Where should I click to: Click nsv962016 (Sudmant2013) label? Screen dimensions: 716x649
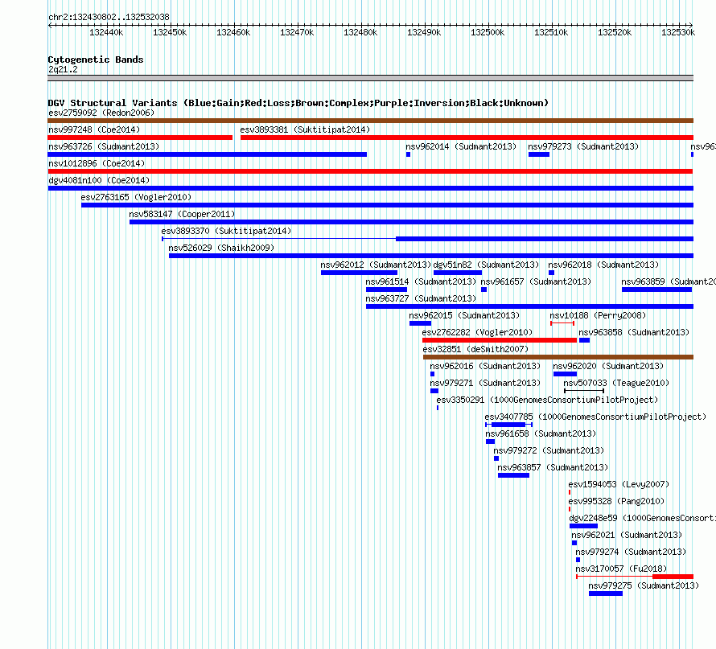(485, 366)
